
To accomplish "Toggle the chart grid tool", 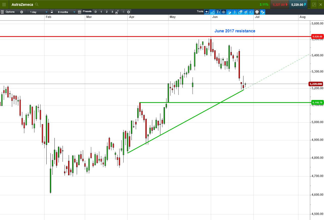I will pyautogui.click(x=223, y=12).
